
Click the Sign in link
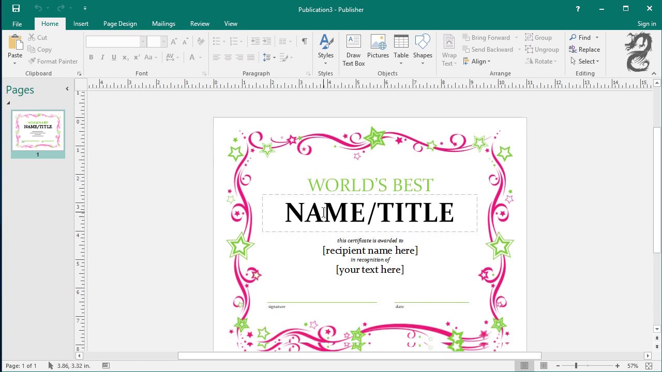[x=646, y=24]
